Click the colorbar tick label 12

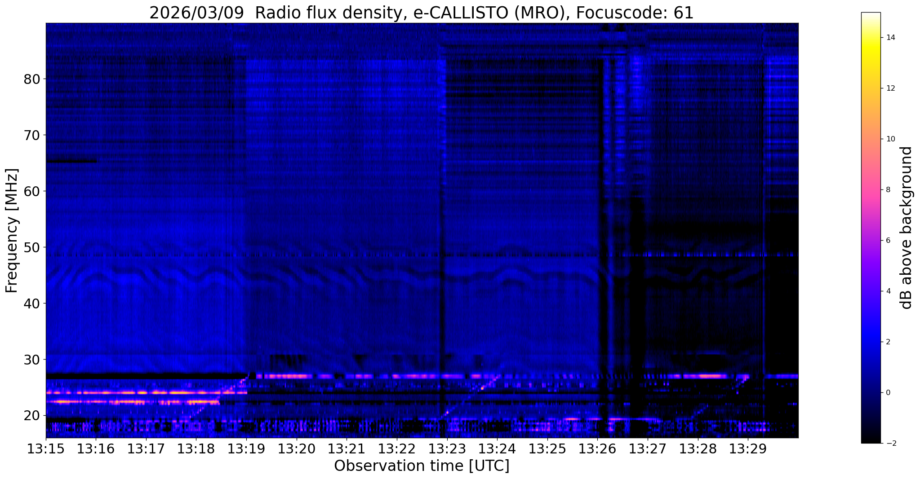(x=891, y=88)
